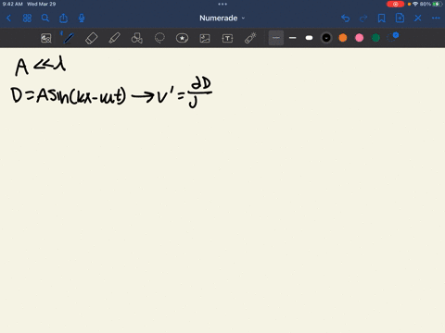Insert an image with photo tool

coord(205,38)
